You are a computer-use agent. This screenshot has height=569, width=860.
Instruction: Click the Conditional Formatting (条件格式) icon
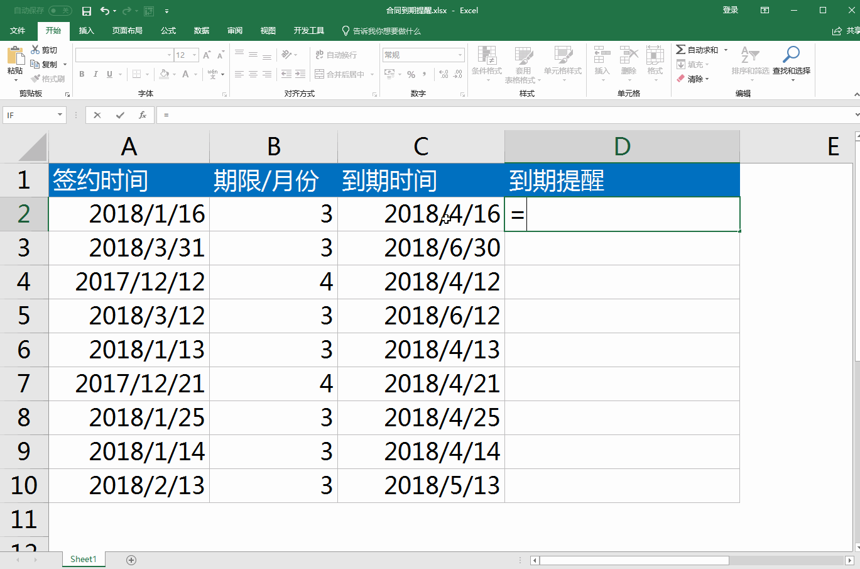(487, 55)
